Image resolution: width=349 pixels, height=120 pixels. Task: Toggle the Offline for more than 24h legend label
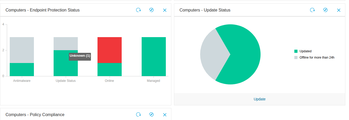click(317, 58)
